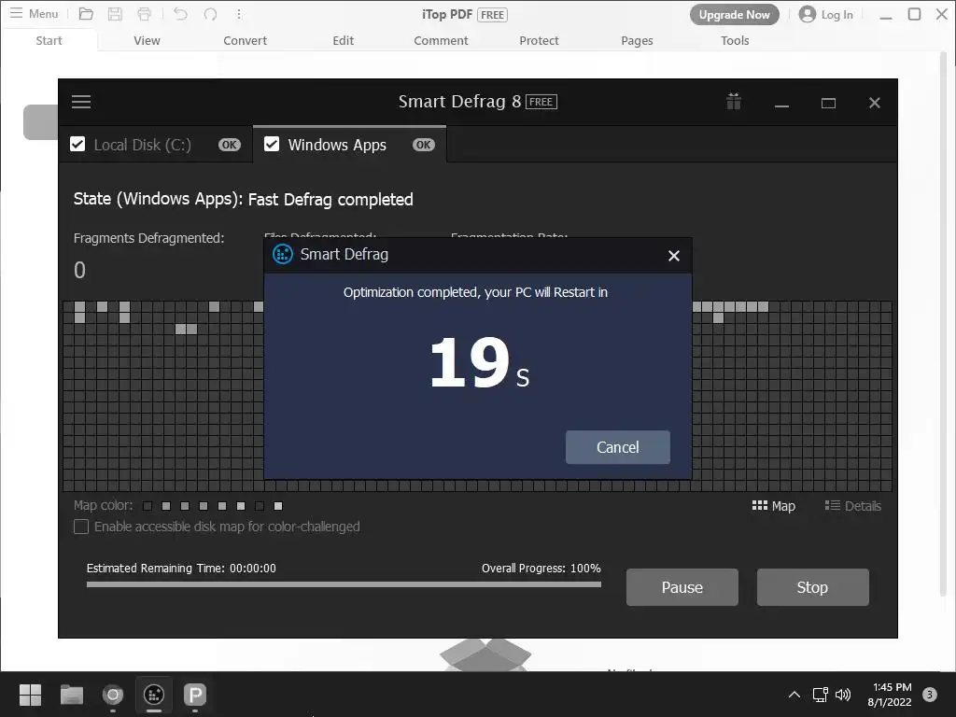Screen dimensions: 956x717
Task: Switch to Details view
Action: [x=853, y=505]
